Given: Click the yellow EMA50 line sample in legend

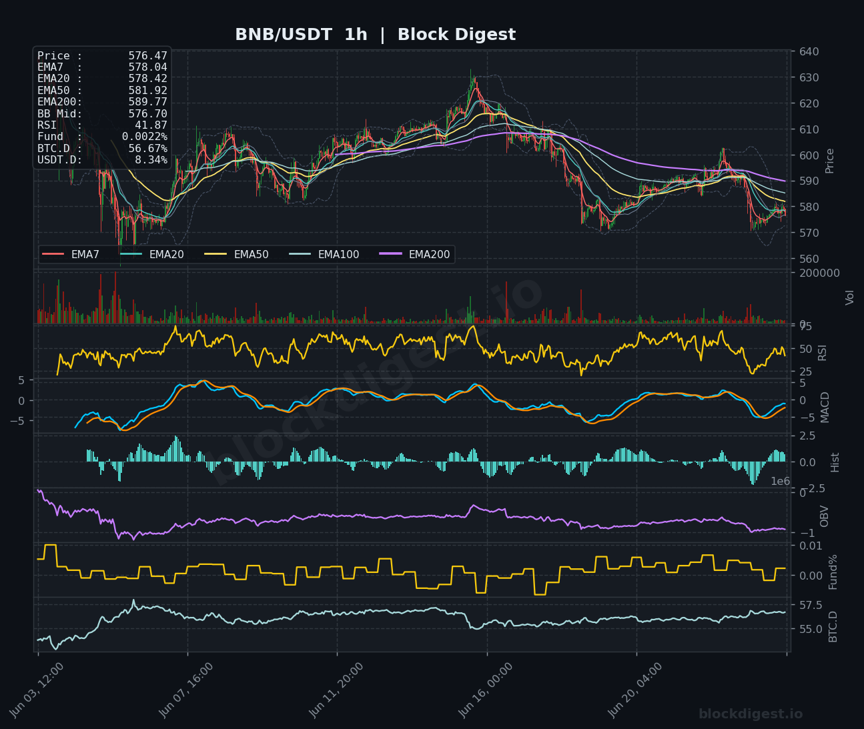Looking at the screenshot, I should (x=215, y=254).
